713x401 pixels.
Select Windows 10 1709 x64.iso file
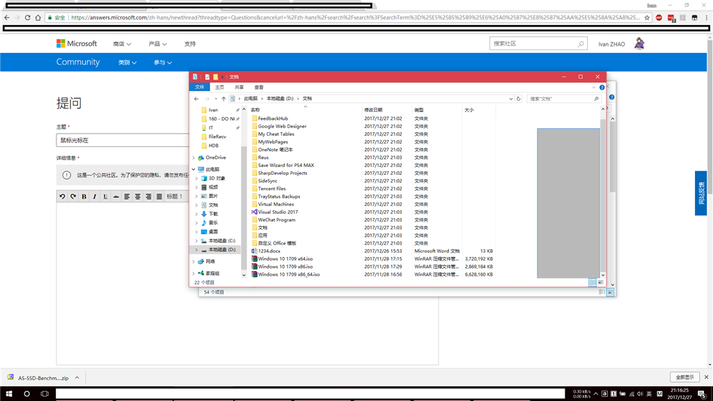click(x=285, y=259)
